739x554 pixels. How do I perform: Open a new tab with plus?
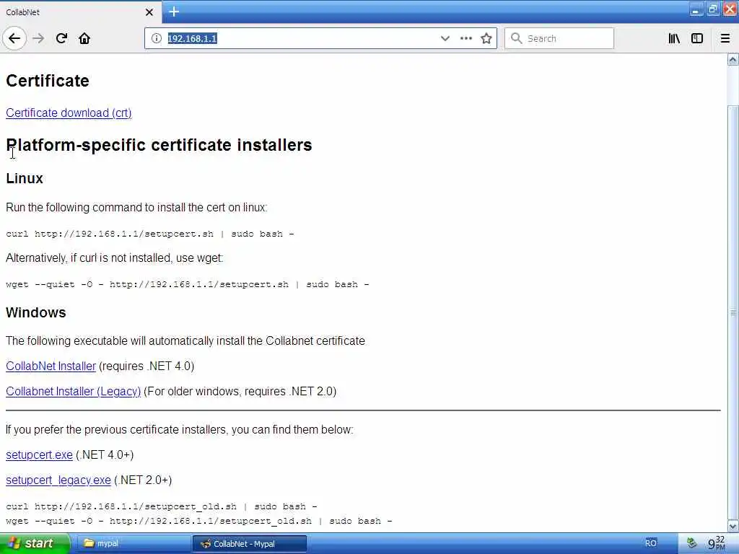[174, 12]
